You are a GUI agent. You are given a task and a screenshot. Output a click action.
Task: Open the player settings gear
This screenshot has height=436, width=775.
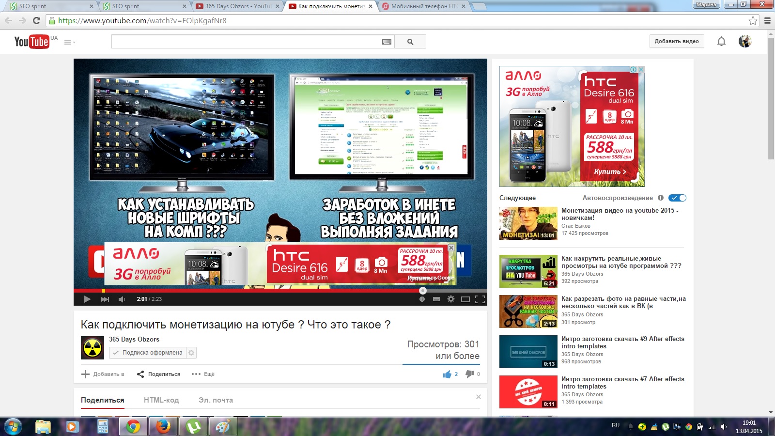[x=451, y=299]
